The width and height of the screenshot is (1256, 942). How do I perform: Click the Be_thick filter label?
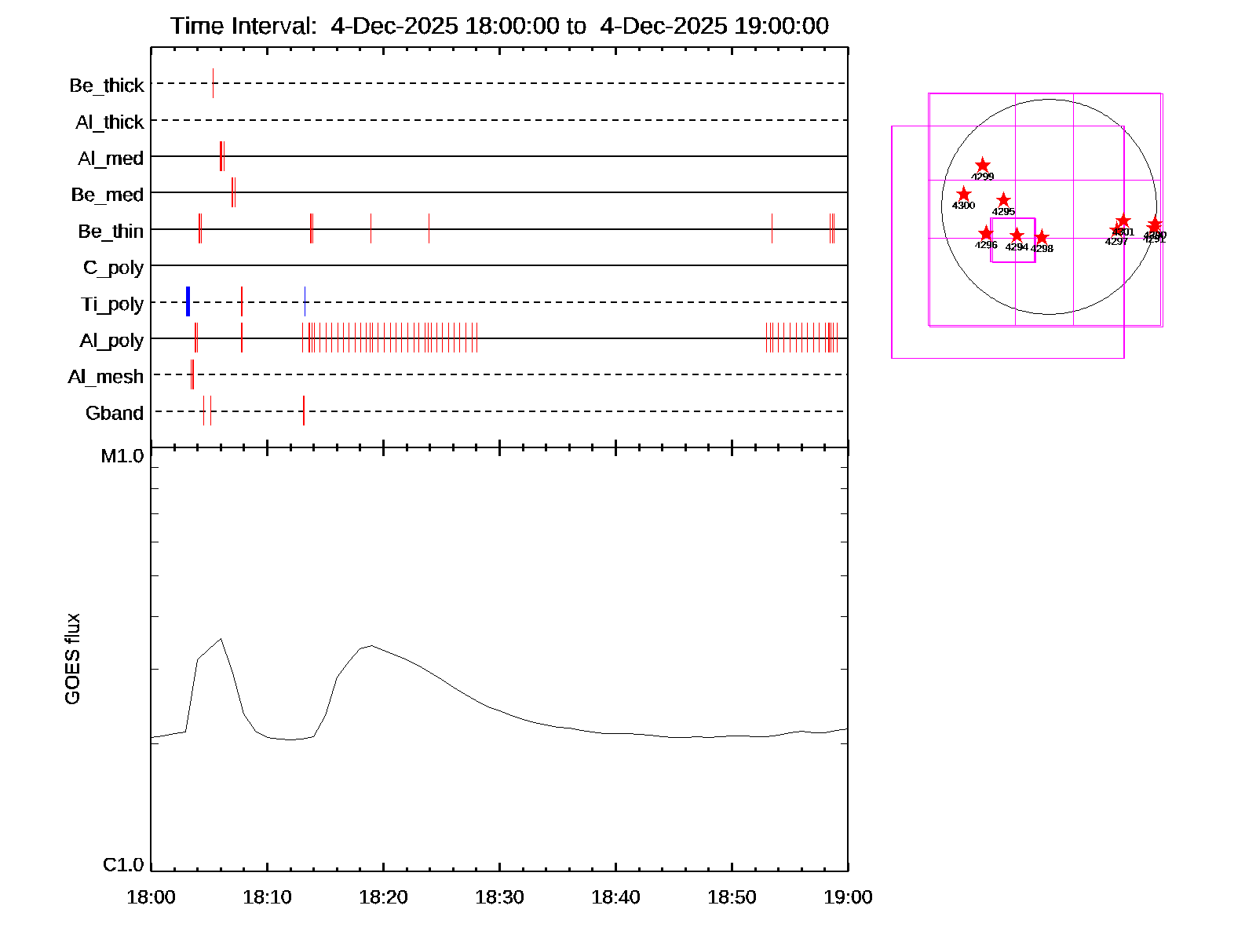click(107, 85)
